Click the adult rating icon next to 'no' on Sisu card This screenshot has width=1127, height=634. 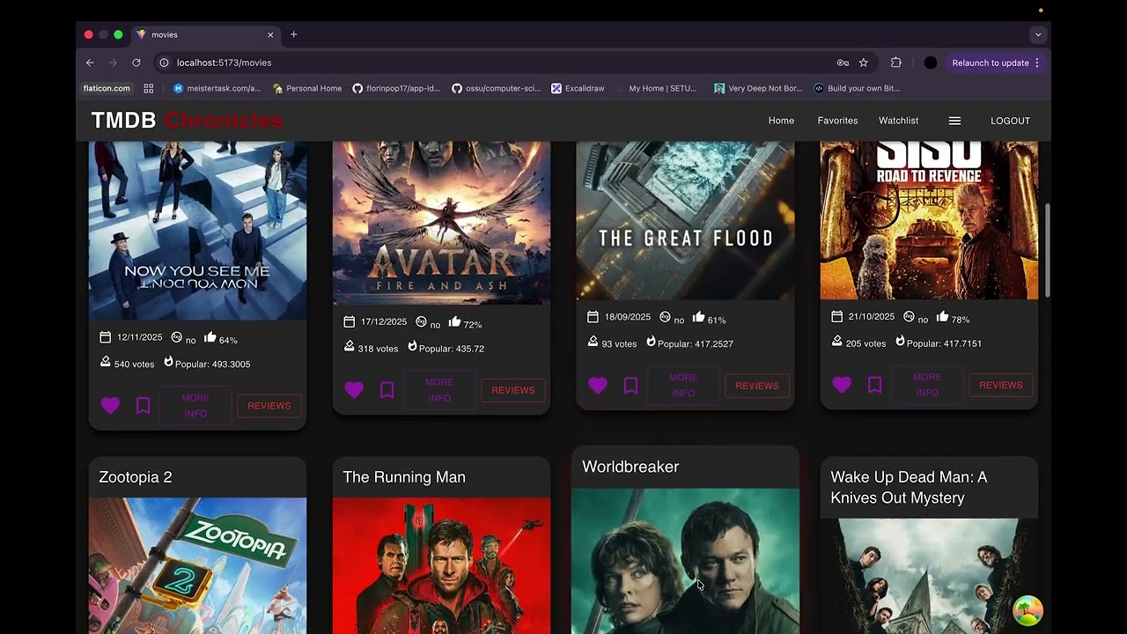point(909,317)
